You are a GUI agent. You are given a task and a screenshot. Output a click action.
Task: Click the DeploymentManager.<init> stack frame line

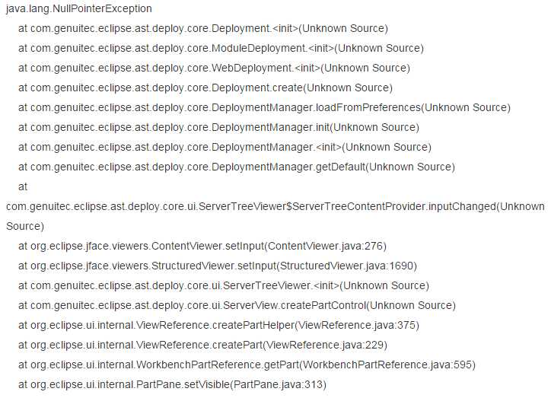click(225, 147)
